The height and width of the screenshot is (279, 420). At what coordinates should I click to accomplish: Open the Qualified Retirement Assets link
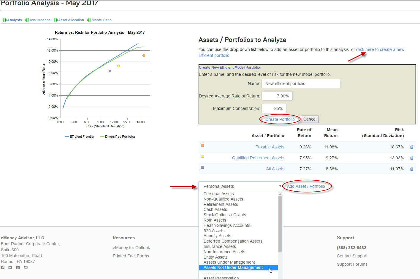tap(258, 158)
